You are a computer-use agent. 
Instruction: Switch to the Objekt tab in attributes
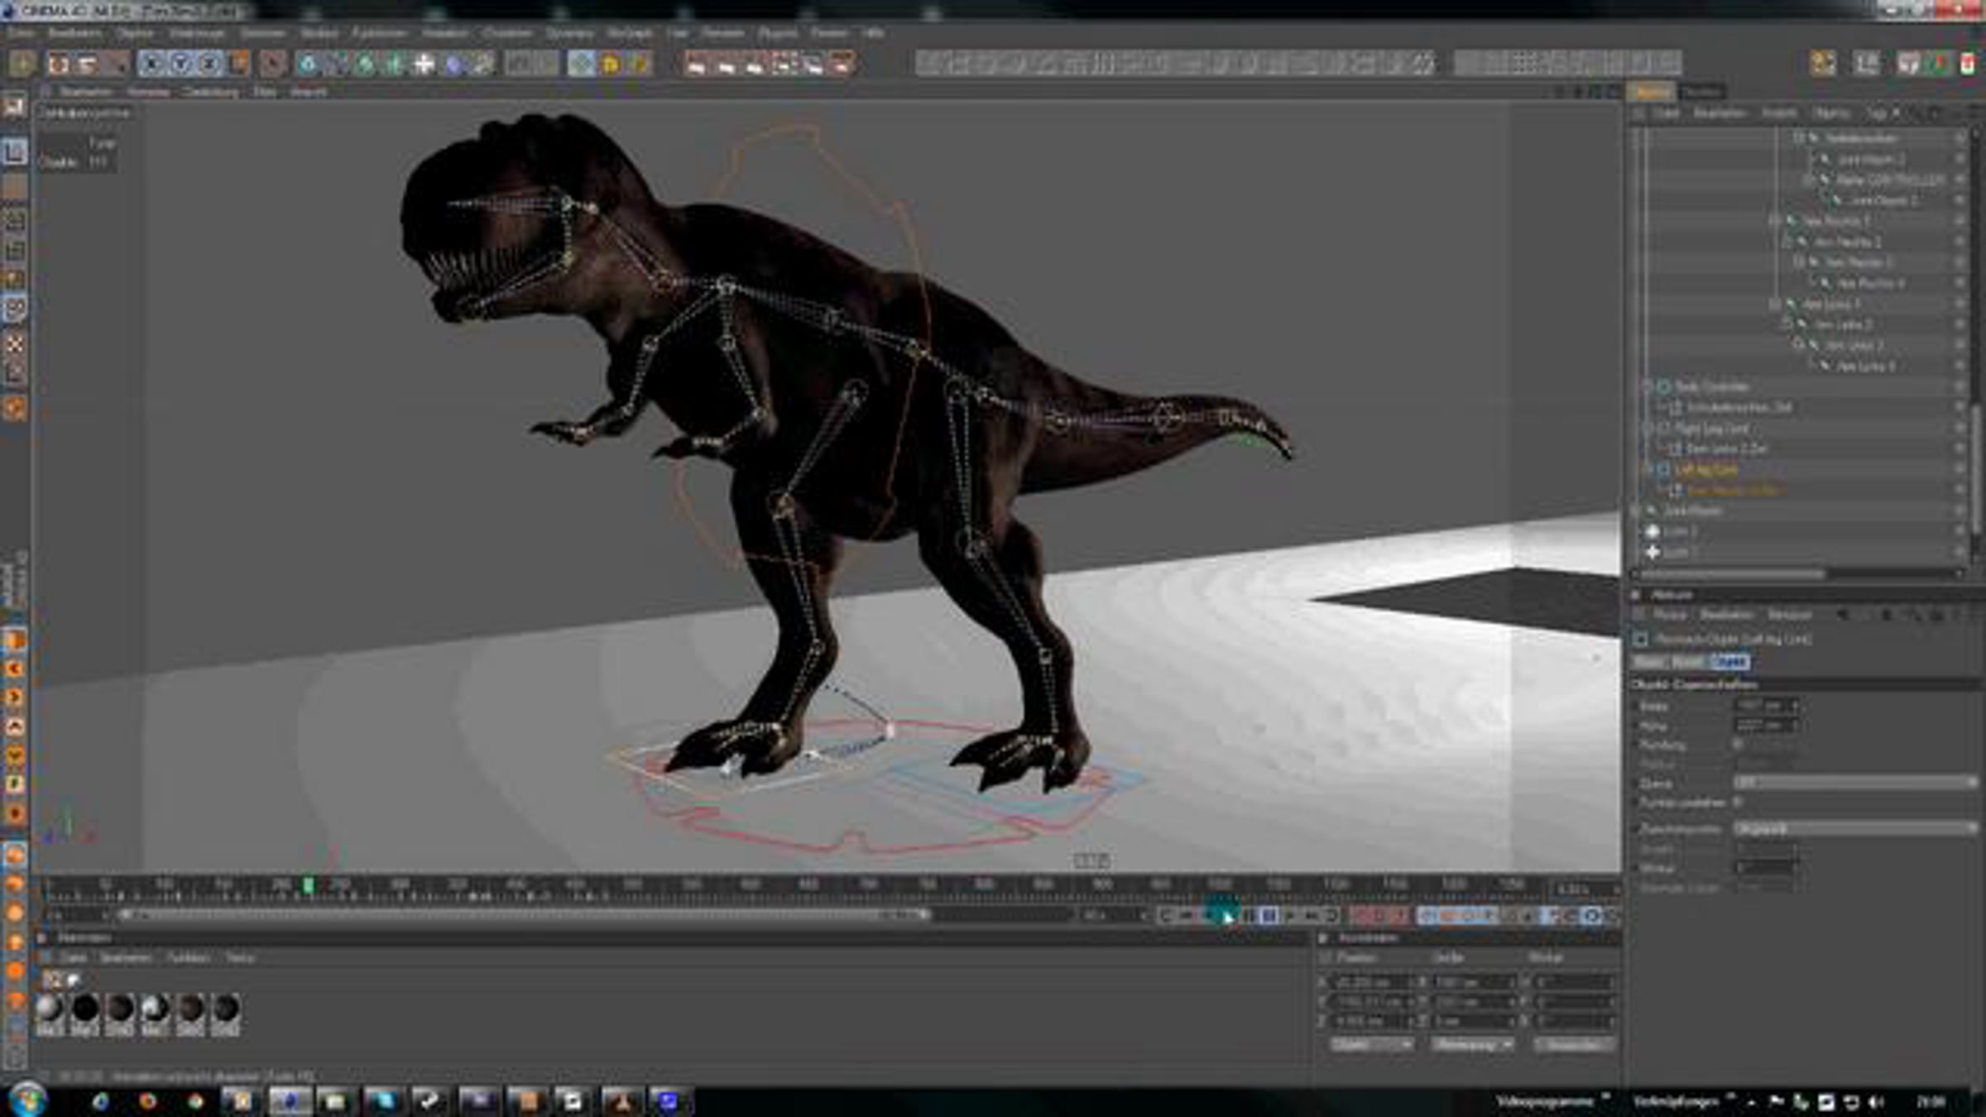tap(1729, 662)
